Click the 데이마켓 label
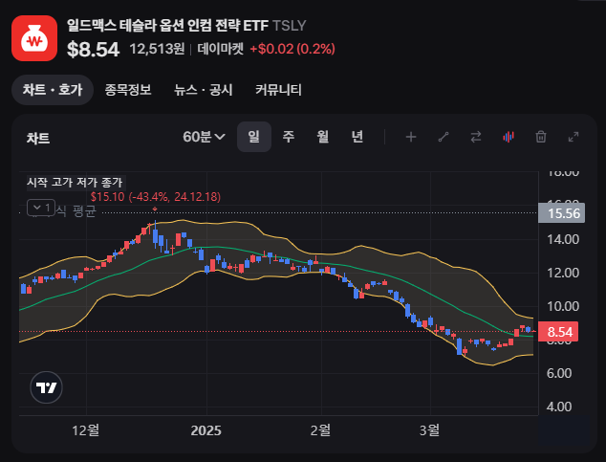The height and width of the screenshot is (462, 606). click(x=220, y=49)
